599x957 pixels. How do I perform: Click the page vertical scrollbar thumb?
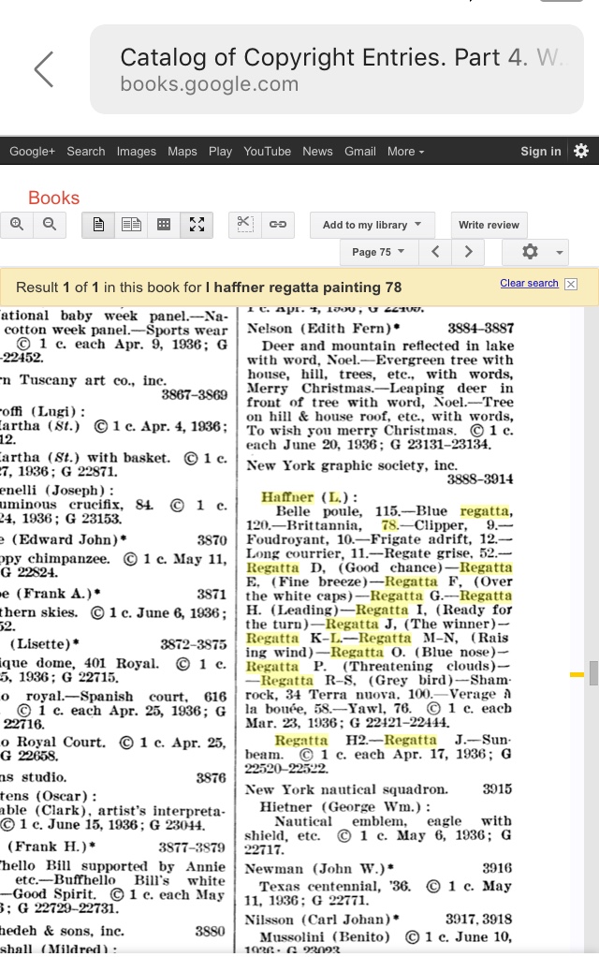[x=593, y=673]
